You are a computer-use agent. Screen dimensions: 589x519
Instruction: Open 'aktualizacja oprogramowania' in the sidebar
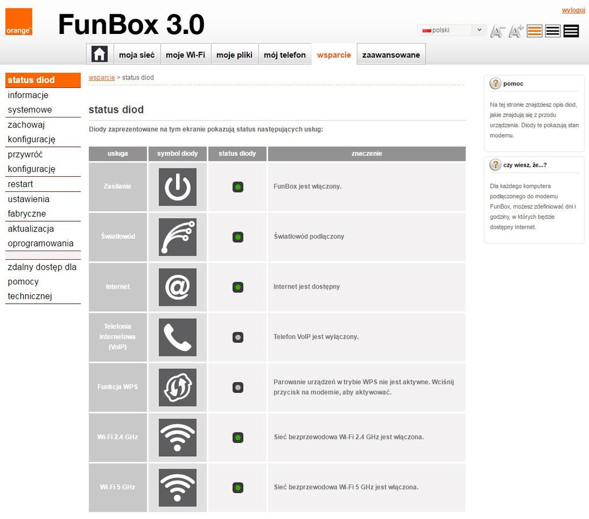pyautogui.click(x=43, y=236)
